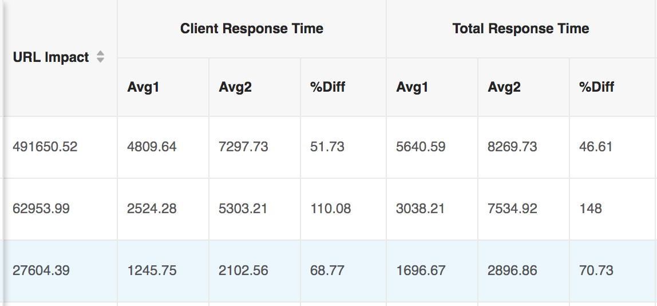Click %Diff header under Total Response Time
Image resolution: width=657 pixels, height=306 pixels.
597,87
